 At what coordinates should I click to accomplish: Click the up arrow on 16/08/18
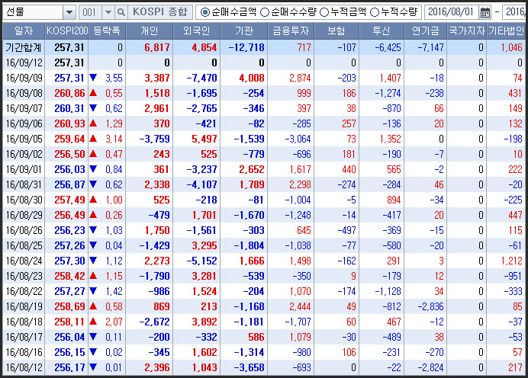point(93,322)
